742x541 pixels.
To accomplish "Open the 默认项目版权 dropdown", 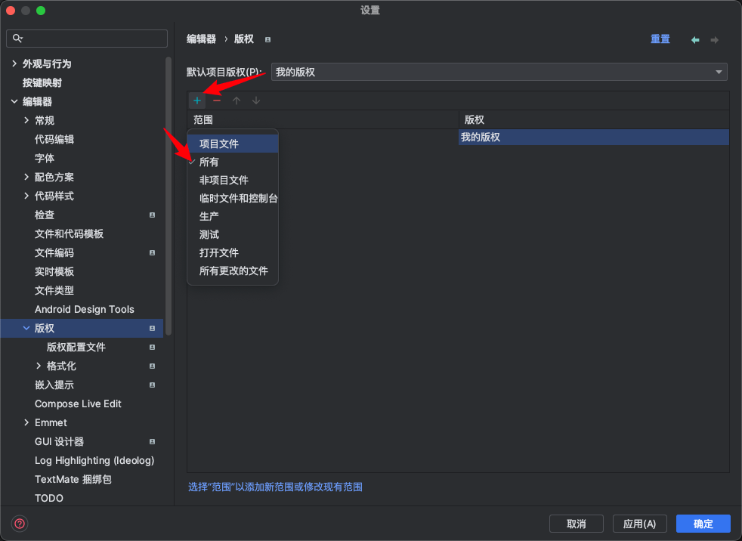I will click(x=499, y=72).
